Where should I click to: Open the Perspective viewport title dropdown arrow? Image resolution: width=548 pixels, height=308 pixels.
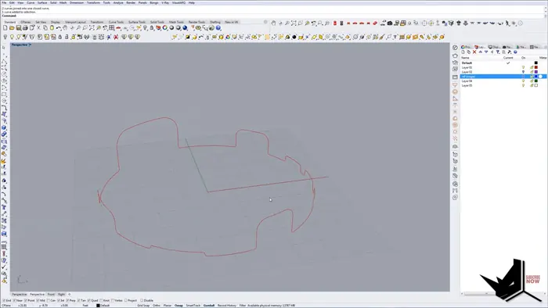(31, 45)
